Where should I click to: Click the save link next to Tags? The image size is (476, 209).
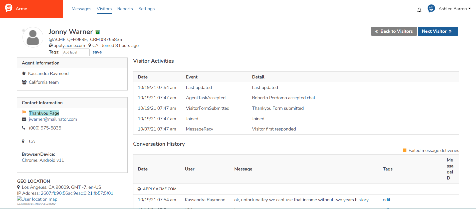[97, 52]
